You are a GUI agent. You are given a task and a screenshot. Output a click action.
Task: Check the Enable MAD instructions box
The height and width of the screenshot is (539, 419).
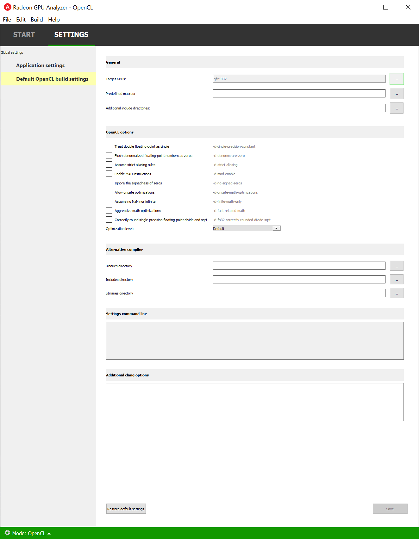click(x=109, y=174)
